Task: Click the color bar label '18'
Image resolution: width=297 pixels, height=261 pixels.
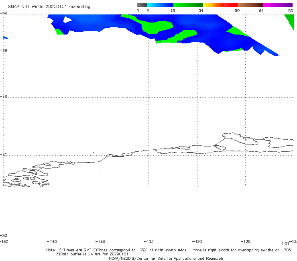Action: tap(173, 10)
